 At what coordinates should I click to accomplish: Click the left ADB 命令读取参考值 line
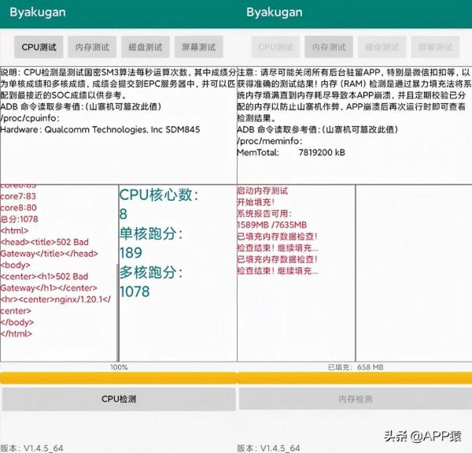pyautogui.click(x=81, y=106)
